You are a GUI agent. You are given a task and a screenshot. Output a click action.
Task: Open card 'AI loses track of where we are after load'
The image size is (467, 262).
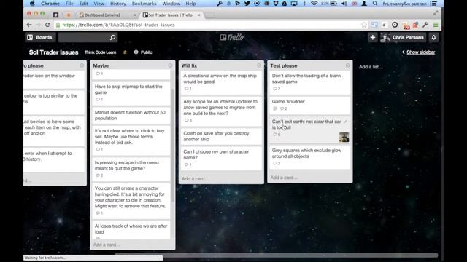click(131, 230)
